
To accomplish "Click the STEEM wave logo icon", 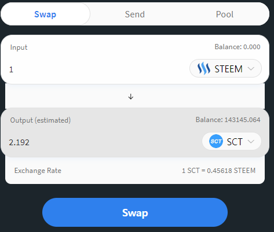I will pyautogui.click(x=203, y=68).
